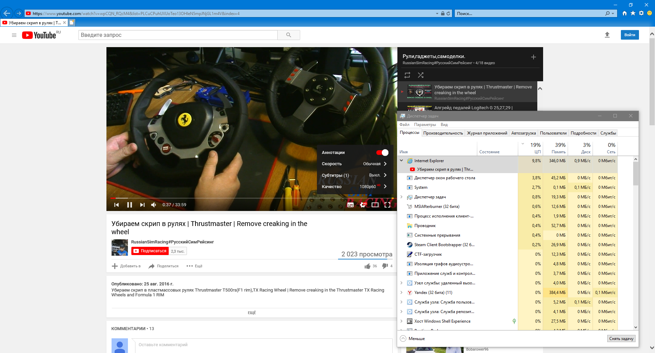Toggle playlist loop icon
Viewport: 655px width, 353px height.
407,75
